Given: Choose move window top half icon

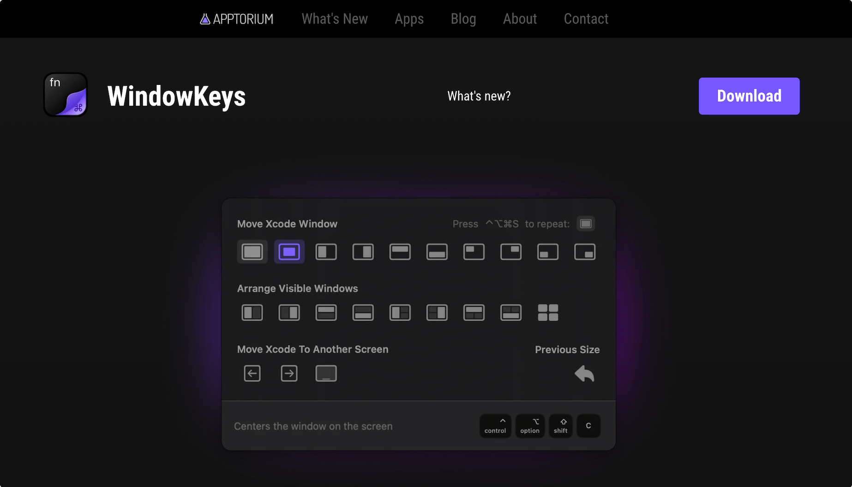Looking at the screenshot, I should pyautogui.click(x=400, y=252).
